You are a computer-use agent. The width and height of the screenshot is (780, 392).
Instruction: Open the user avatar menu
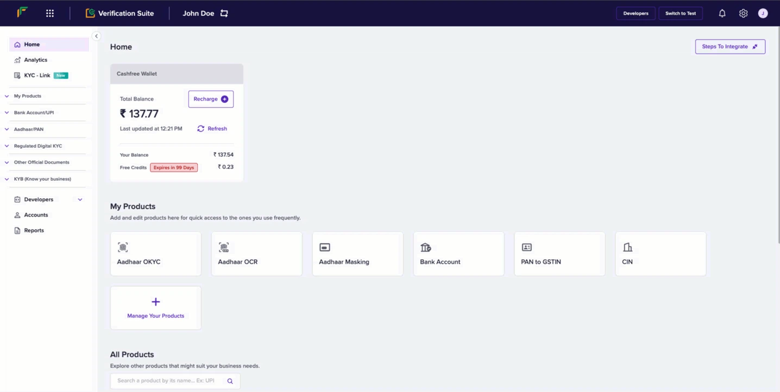pos(763,13)
